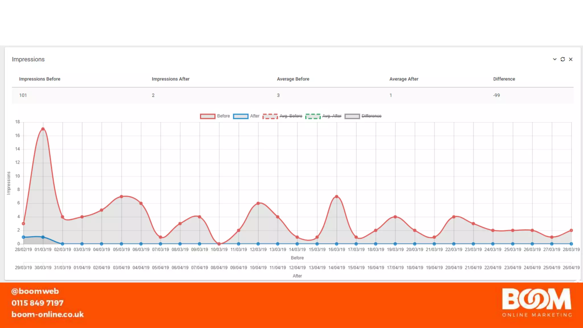Close the Impressions panel with the X
This screenshot has height=328, width=583.
[570, 59]
